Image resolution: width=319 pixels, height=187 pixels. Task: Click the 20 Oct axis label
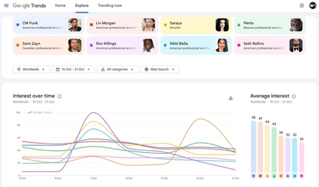click(199, 178)
